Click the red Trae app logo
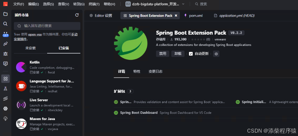298x136 pixels. pos(5,4)
